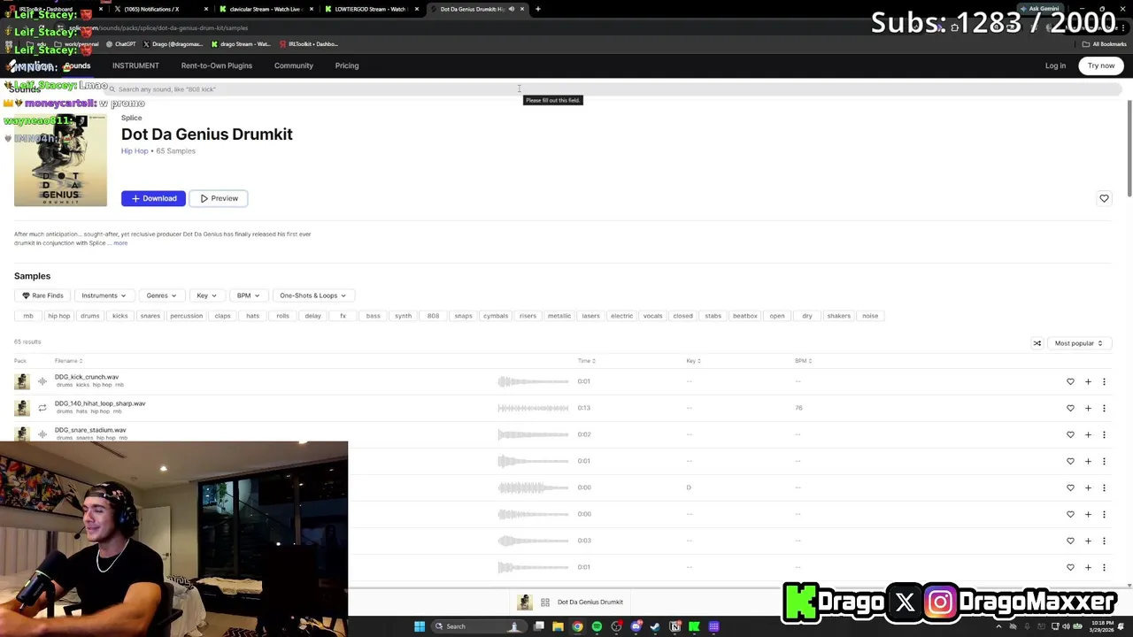Open the INSTRUMENT nav menu
Image resolution: width=1133 pixels, height=637 pixels.
point(135,65)
